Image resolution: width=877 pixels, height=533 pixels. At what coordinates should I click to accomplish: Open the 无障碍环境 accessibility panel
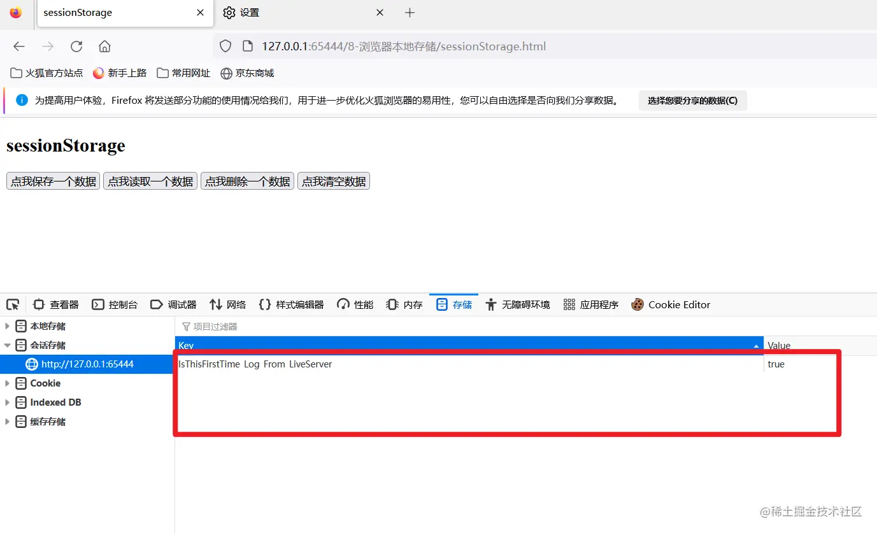point(517,304)
